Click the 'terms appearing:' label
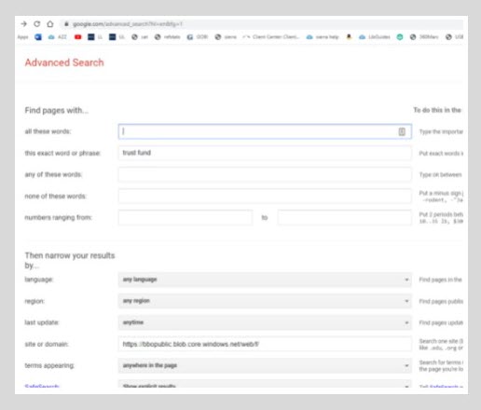This screenshot has width=481, height=410. (49, 365)
